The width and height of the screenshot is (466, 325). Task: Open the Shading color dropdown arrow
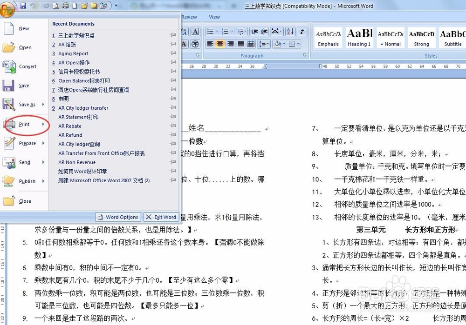click(x=284, y=44)
